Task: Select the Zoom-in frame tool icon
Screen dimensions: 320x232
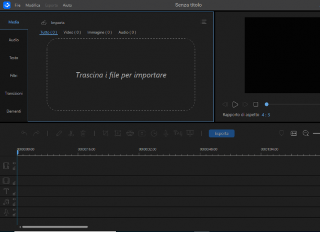Action: 118,133
